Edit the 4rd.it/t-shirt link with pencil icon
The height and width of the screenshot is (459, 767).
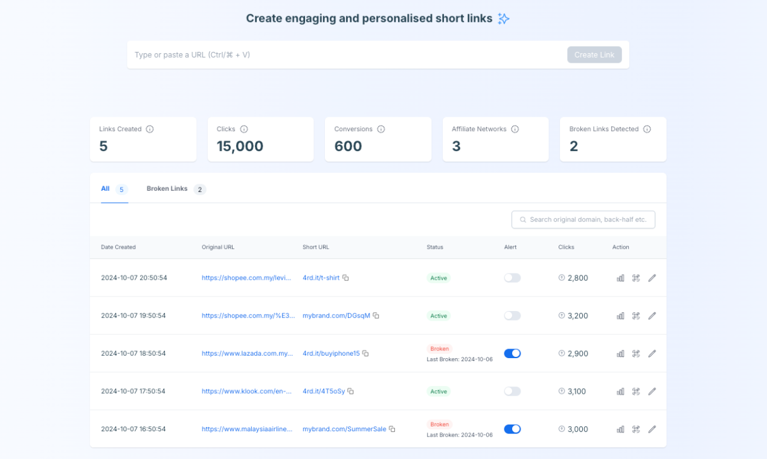pos(652,278)
